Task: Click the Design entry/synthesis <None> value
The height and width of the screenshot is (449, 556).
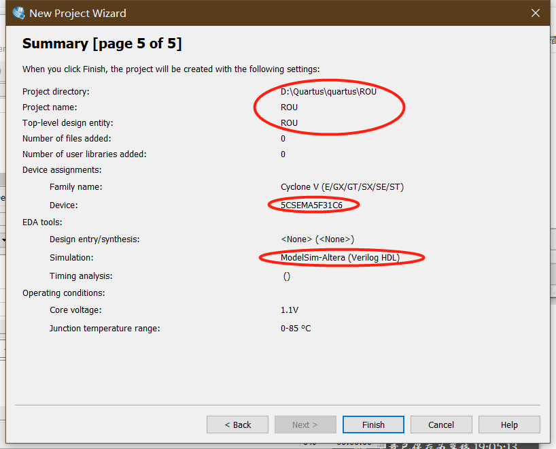Action: [317, 239]
